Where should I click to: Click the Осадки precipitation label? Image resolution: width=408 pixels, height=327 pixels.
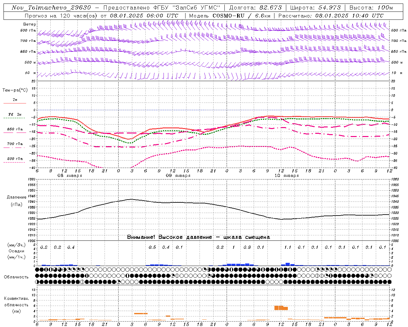point(17,251)
